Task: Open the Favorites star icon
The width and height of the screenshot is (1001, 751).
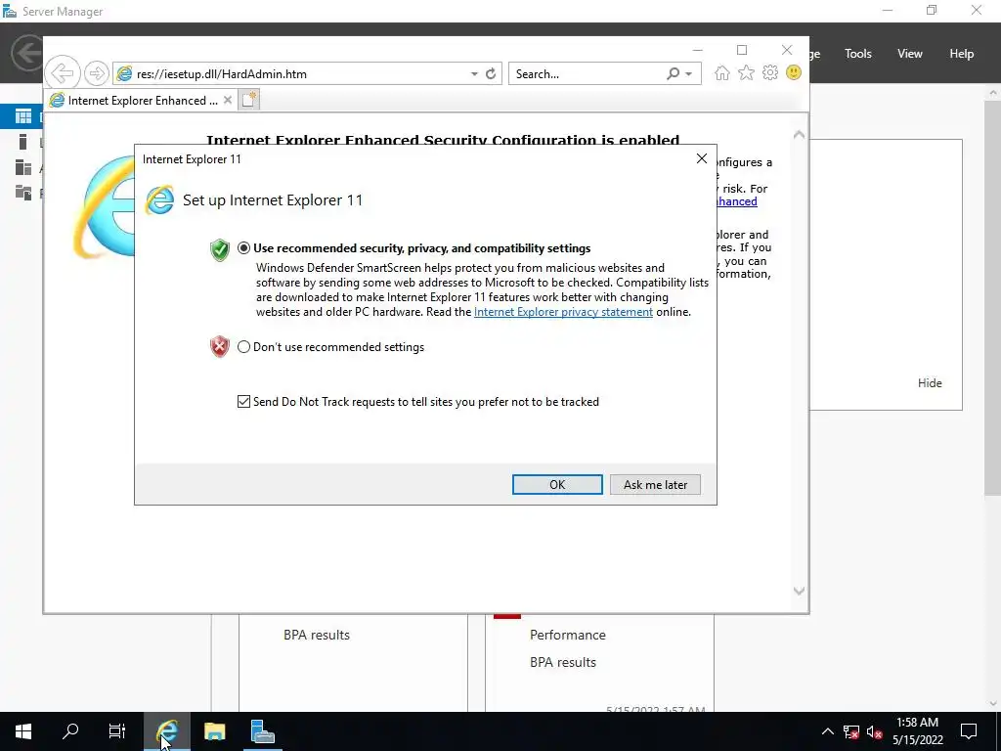Action: point(746,72)
